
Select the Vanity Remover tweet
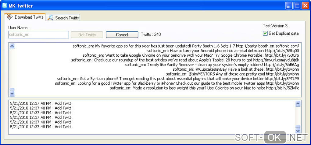[x=212, y=65]
